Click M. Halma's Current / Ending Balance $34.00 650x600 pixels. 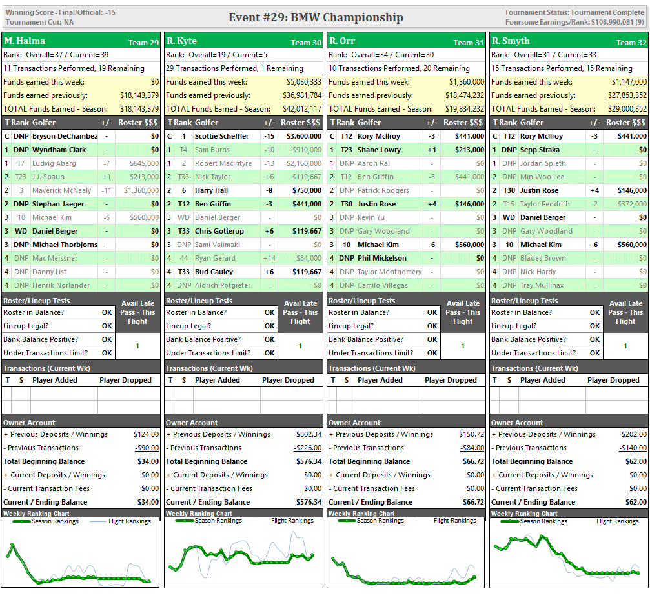148,502
